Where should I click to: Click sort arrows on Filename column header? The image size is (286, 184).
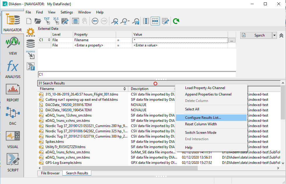point(125,89)
